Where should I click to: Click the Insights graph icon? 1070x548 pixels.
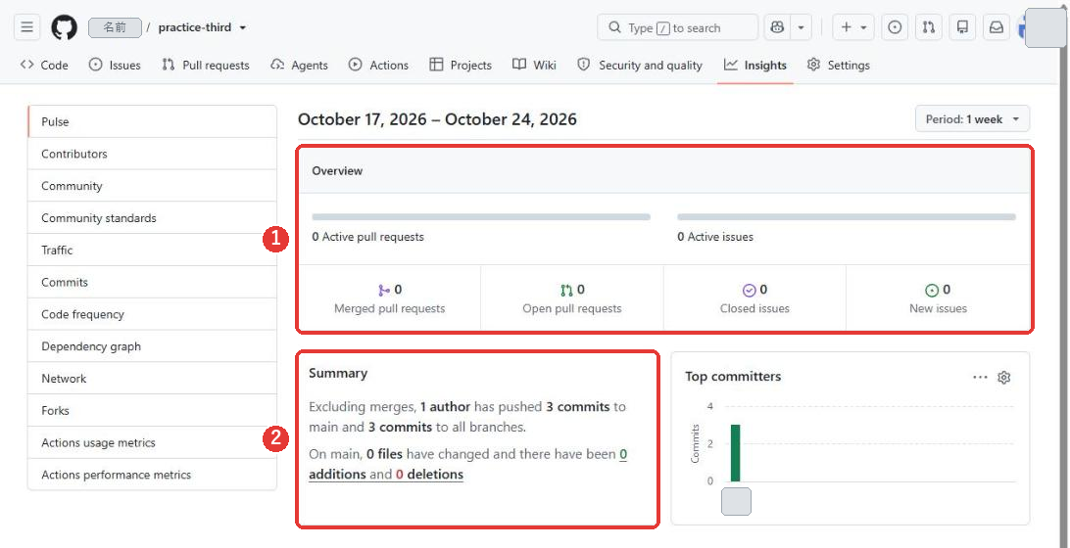(x=731, y=65)
